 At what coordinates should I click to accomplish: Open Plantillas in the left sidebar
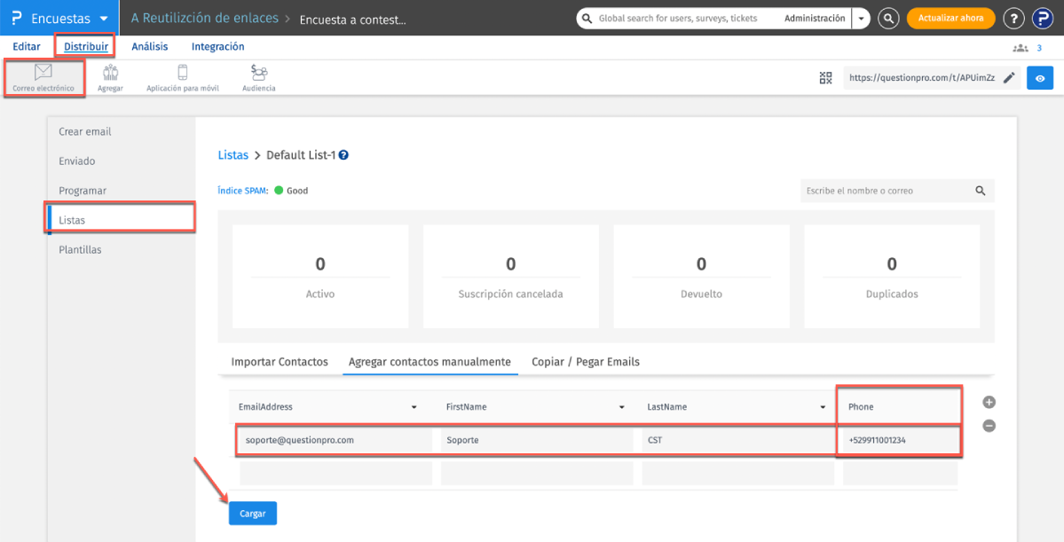point(80,249)
